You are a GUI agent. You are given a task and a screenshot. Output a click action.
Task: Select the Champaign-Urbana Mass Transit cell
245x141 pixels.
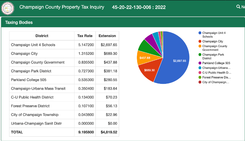click(42, 89)
